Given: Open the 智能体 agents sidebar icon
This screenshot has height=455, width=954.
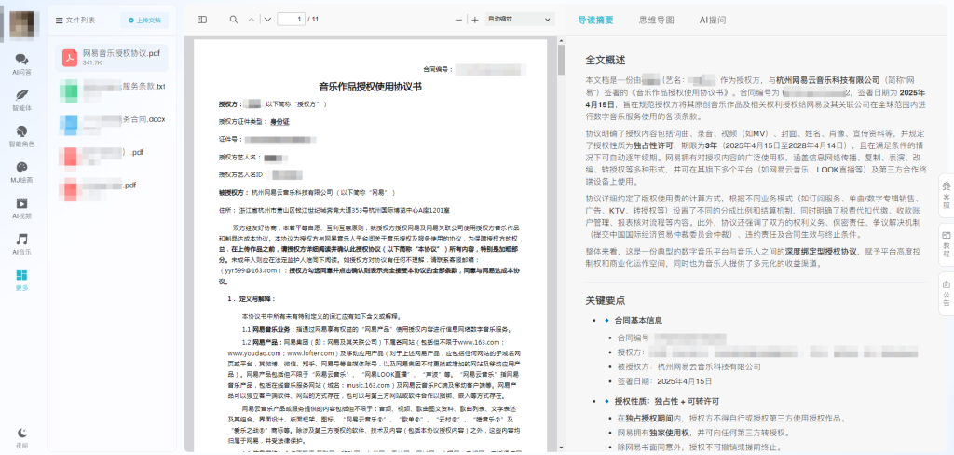Looking at the screenshot, I should click(21, 97).
